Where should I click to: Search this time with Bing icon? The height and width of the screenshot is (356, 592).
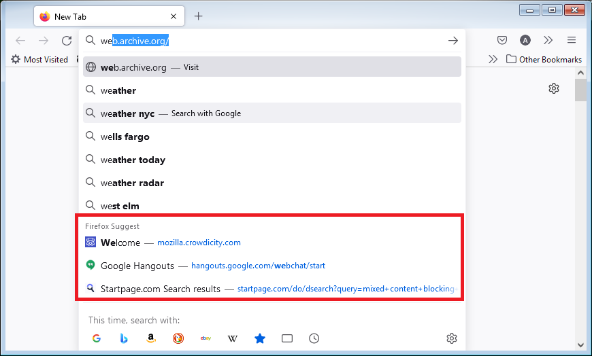[124, 338]
